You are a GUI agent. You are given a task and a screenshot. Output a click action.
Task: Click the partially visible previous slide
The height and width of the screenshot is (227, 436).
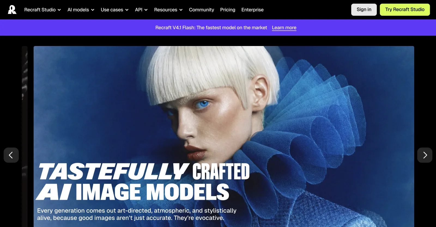(x=25, y=136)
